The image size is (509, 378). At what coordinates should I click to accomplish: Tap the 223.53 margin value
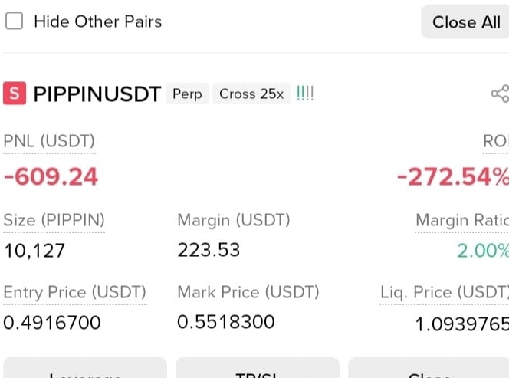click(209, 250)
